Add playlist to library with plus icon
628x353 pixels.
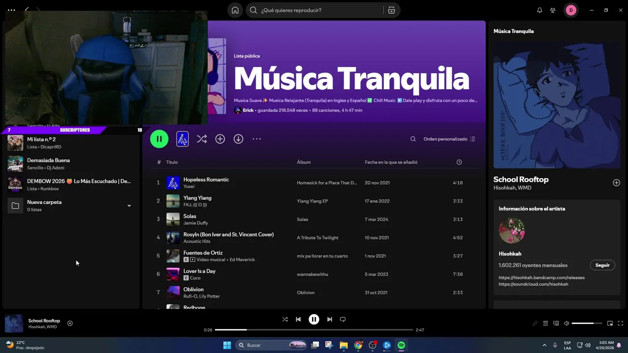220,139
